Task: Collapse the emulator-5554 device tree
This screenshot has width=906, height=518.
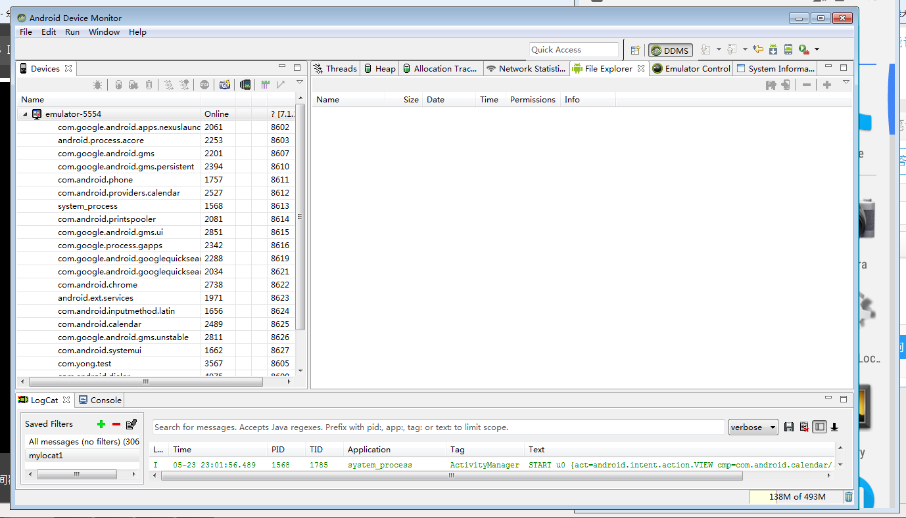Action: pos(26,114)
